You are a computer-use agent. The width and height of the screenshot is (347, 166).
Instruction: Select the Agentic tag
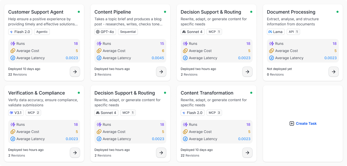tap(42, 32)
